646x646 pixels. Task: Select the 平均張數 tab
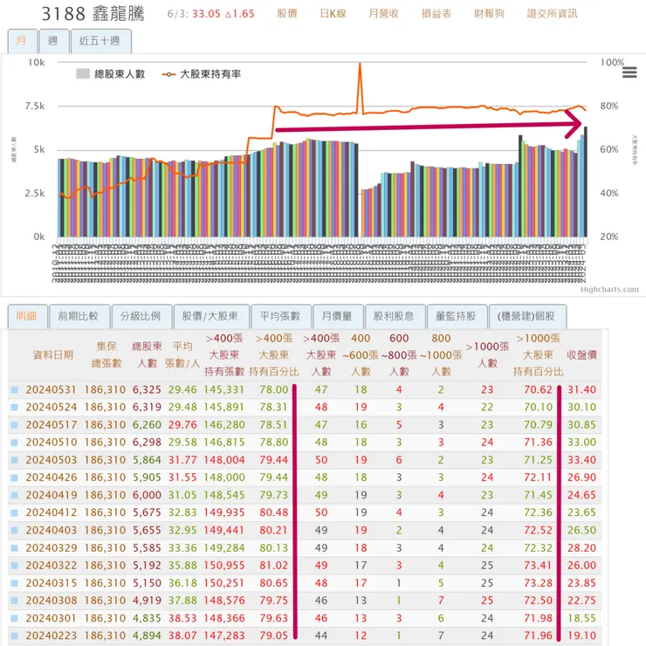coord(280,316)
